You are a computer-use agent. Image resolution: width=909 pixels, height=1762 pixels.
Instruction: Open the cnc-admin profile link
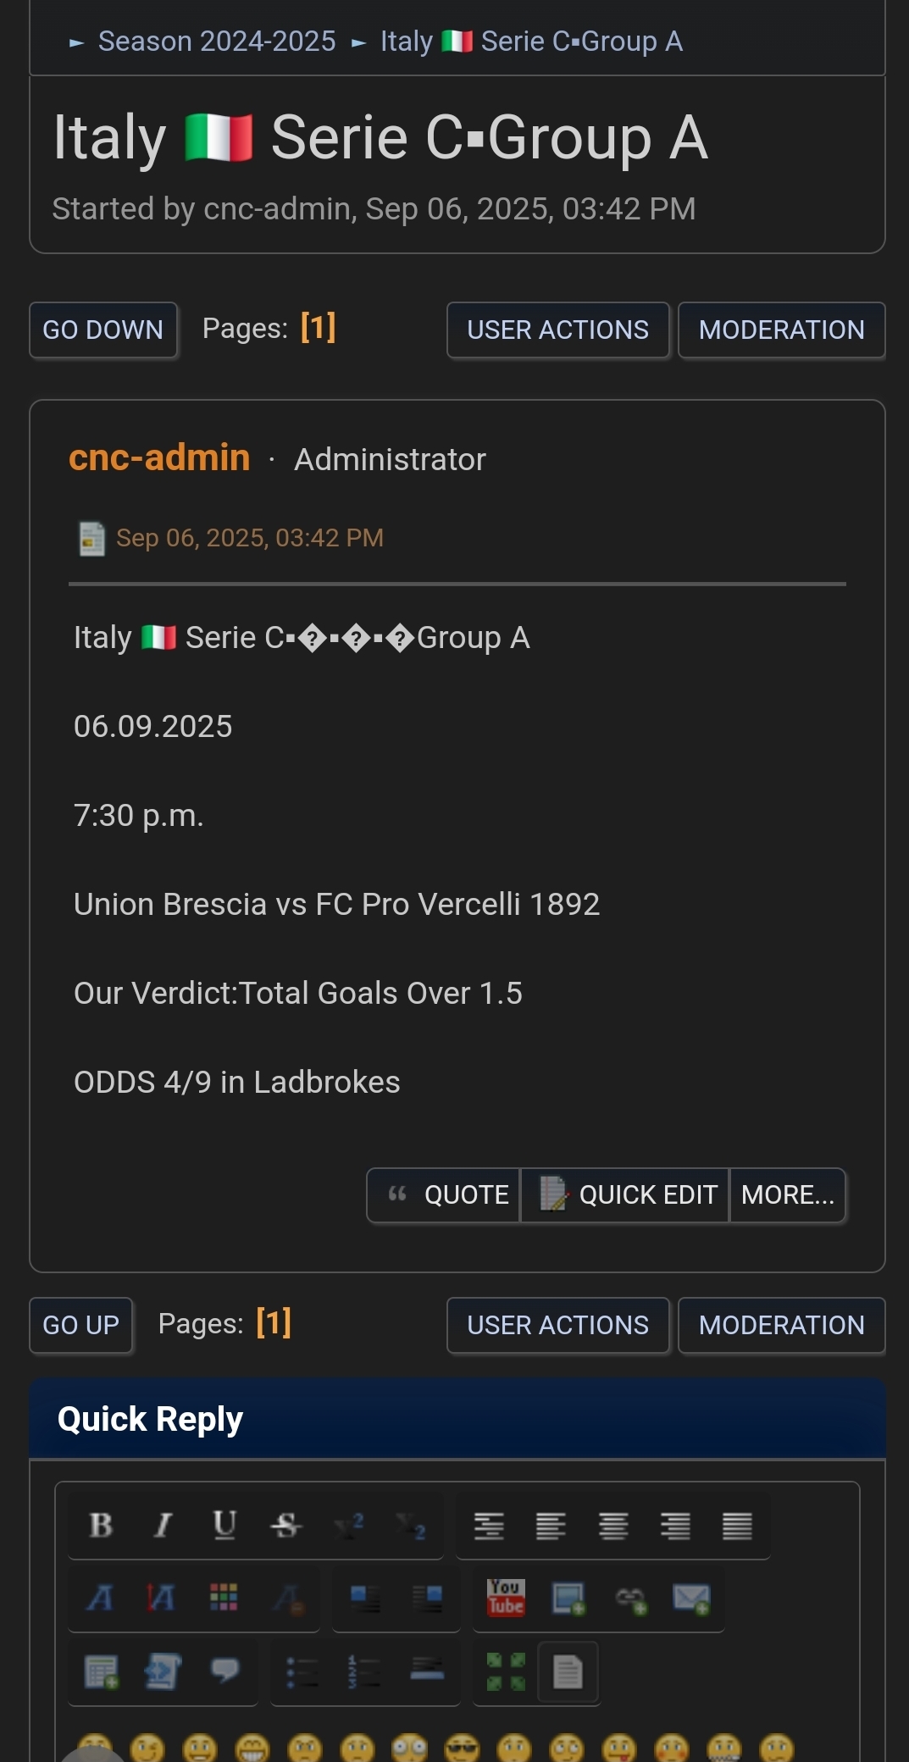click(x=159, y=457)
